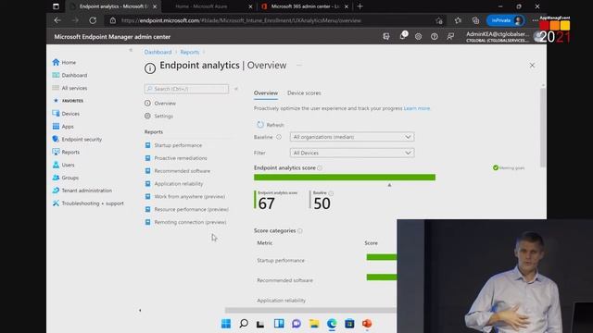The height and width of the screenshot is (333, 593).
Task: Expand the Baseline dropdown
Action: click(x=352, y=137)
